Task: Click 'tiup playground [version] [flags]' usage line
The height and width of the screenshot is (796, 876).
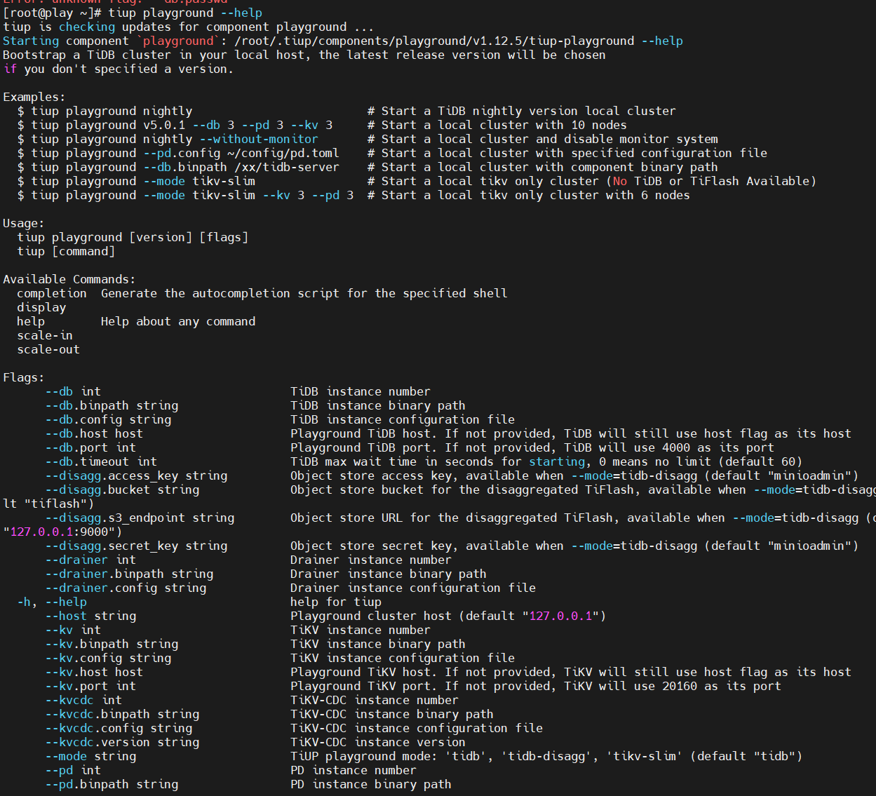Action: click(x=133, y=237)
